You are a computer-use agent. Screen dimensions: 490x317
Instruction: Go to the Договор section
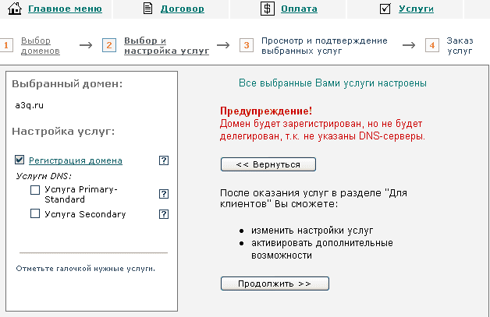(182, 9)
